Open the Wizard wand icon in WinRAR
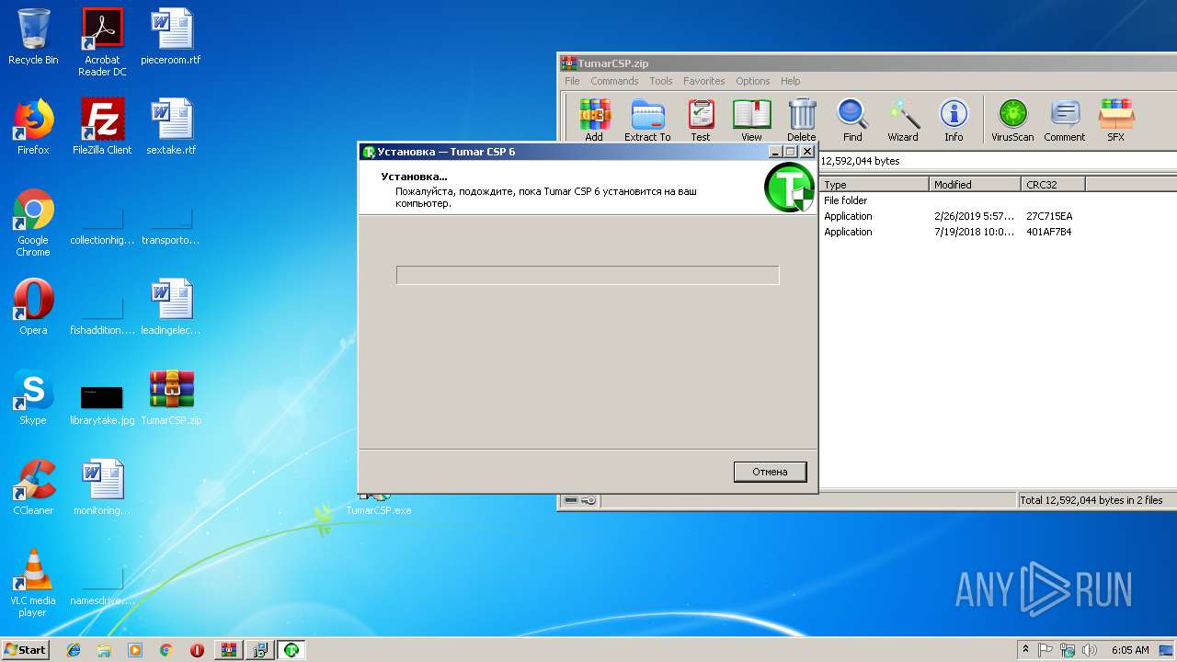The image size is (1177, 662). [x=903, y=120]
